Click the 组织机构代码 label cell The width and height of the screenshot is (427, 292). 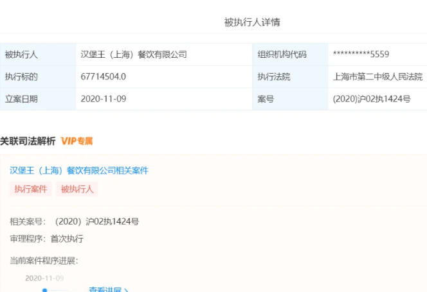click(x=290, y=55)
